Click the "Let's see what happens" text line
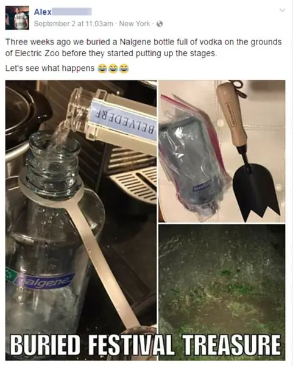293x366 pixels. [x=50, y=68]
